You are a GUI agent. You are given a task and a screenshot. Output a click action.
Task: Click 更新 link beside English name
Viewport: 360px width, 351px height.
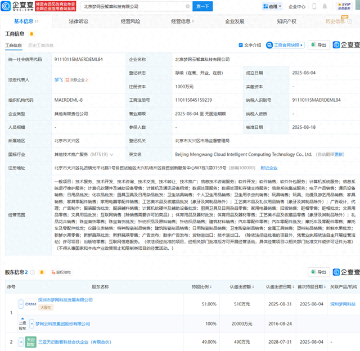coord(339,154)
